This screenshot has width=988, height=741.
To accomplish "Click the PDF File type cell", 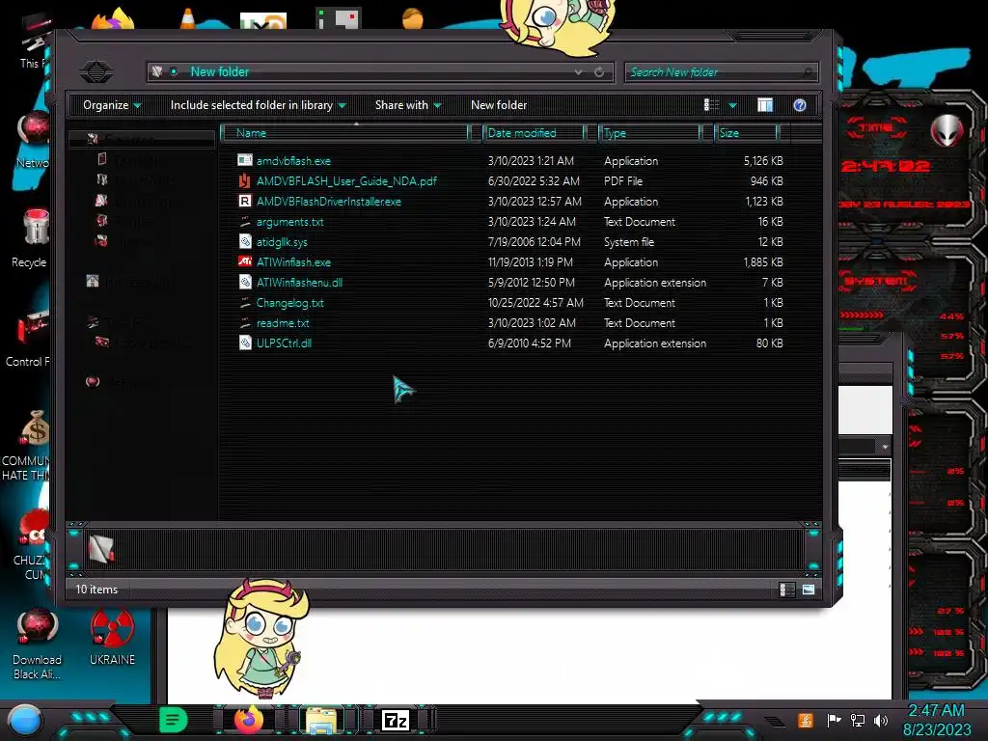I will click(623, 180).
